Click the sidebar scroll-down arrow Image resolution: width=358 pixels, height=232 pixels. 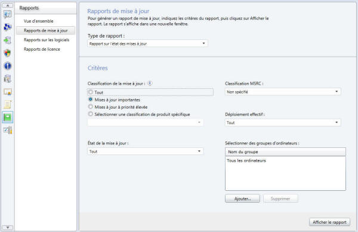pyautogui.click(x=7, y=227)
